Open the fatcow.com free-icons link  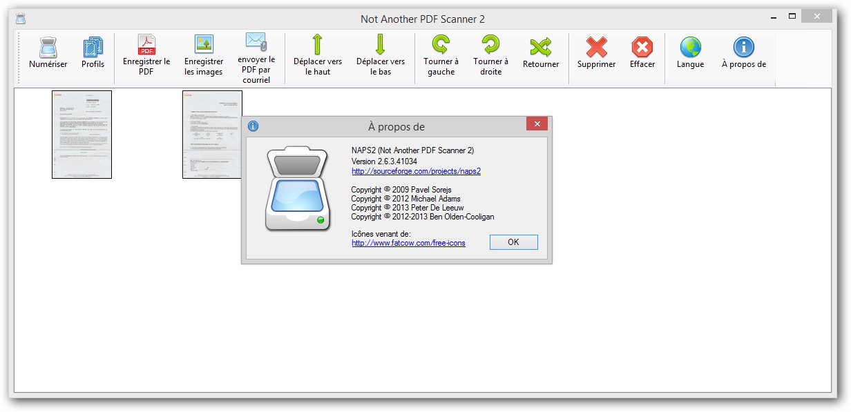click(408, 243)
